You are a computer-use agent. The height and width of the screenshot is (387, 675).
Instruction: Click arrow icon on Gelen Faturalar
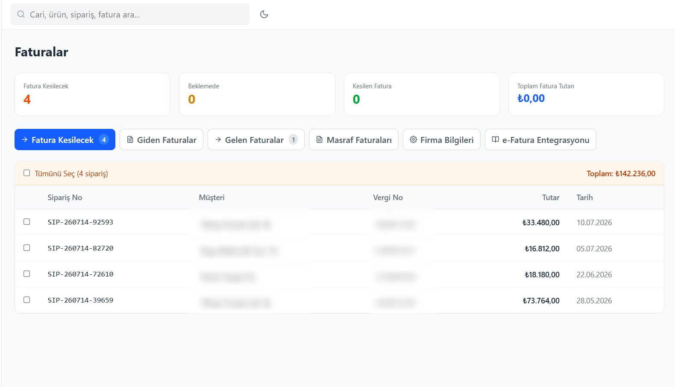click(218, 140)
